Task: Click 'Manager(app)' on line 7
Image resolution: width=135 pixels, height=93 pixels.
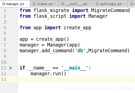Action: tap(63, 45)
